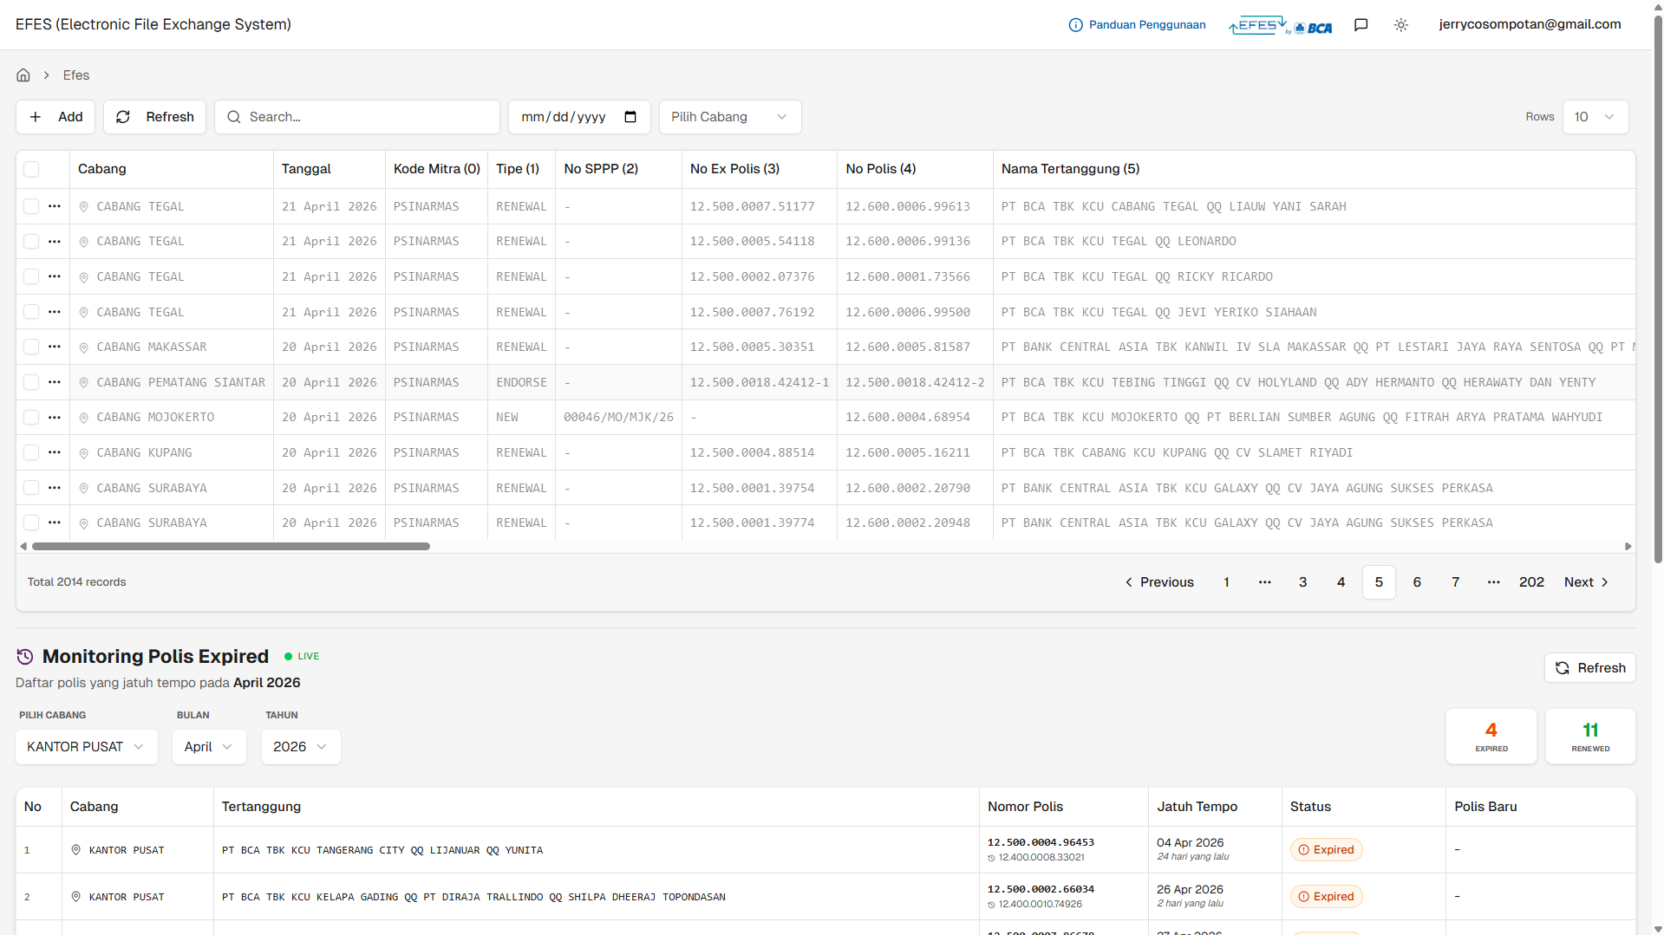
Task: Click nomor polis 12.500.0004.96453
Action: click(x=1041, y=842)
